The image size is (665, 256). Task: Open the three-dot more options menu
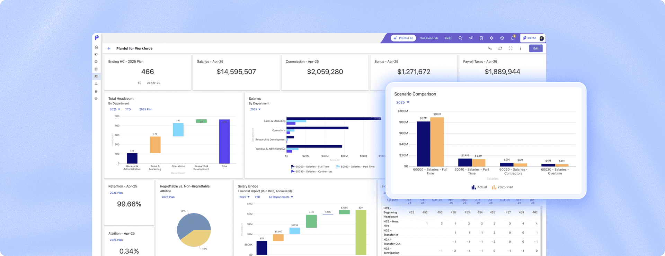pyautogui.click(x=520, y=48)
